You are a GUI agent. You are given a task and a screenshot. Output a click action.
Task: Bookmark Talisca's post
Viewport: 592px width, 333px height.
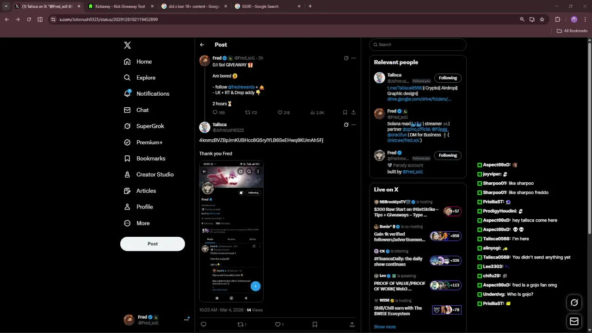pos(314,325)
